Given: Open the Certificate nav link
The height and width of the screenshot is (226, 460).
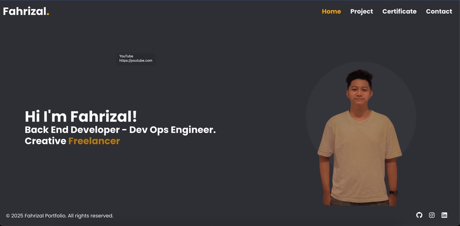Looking at the screenshot, I should pyautogui.click(x=399, y=11).
